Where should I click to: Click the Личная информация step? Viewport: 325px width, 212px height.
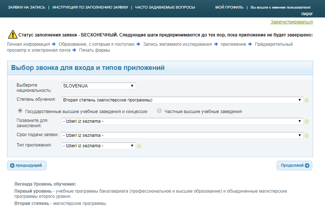pos(28,44)
